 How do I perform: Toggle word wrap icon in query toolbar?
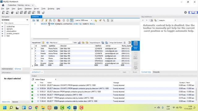pyautogui.click(x=112, y=20)
